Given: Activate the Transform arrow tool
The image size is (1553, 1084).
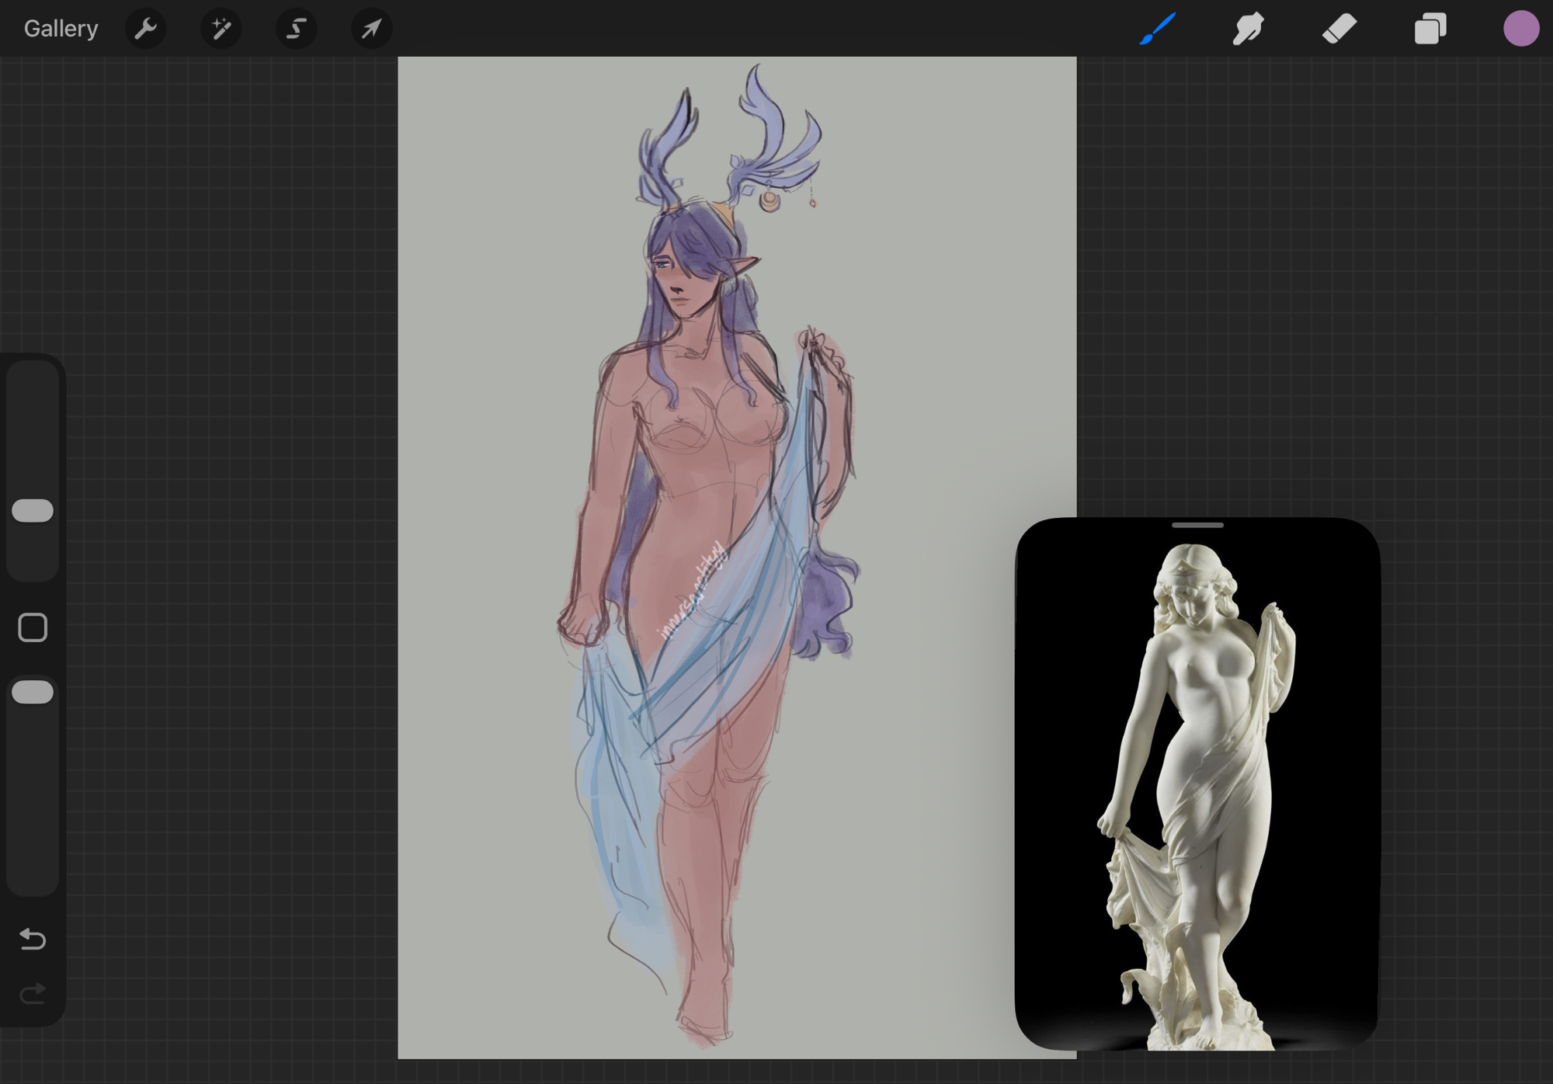Looking at the screenshot, I should point(371,29).
